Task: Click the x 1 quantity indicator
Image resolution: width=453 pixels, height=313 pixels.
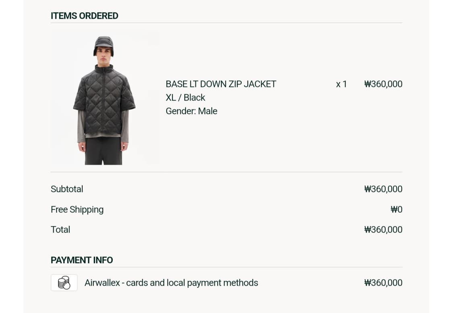Action: coord(341,84)
